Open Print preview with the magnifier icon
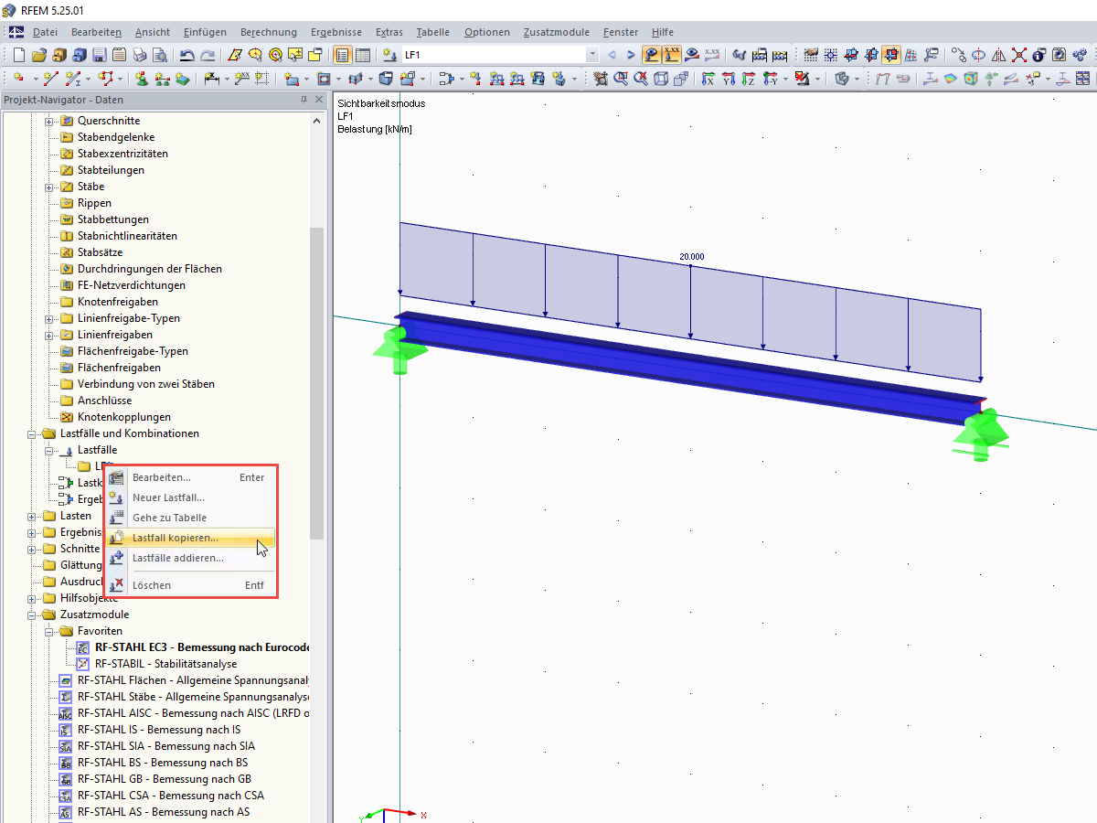The image size is (1097, 823). tap(160, 55)
